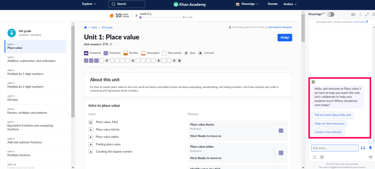Viewport: 375px width, 169px height.
Task: Click the Search box in top bar
Action: point(127,4)
